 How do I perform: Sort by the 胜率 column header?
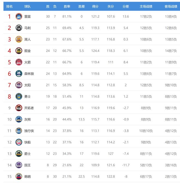tap(67, 6)
